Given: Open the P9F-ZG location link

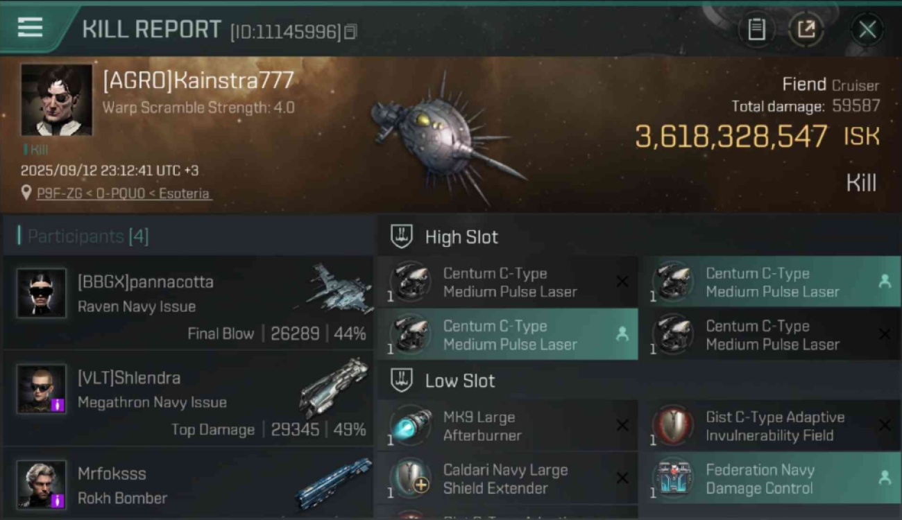Looking at the screenshot, I should click(x=124, y=193).
